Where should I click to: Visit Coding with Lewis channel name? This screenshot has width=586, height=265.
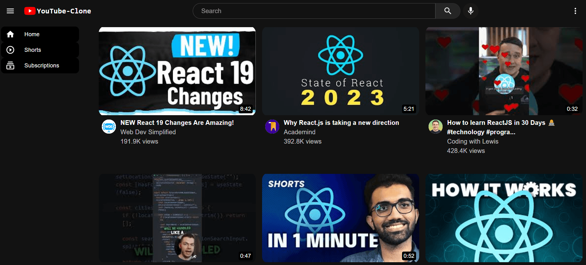coord(473,141)
